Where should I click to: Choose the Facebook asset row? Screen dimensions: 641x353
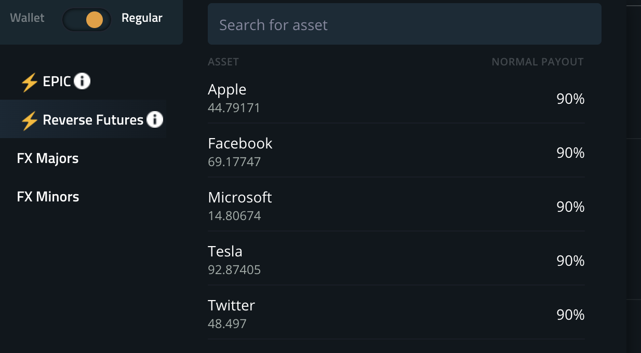pyautogui.click(x=396, y=153)
